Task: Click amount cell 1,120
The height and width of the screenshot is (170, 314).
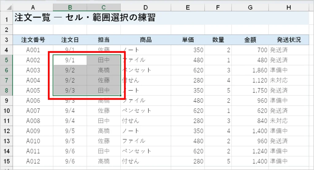Action: point(250,80)
